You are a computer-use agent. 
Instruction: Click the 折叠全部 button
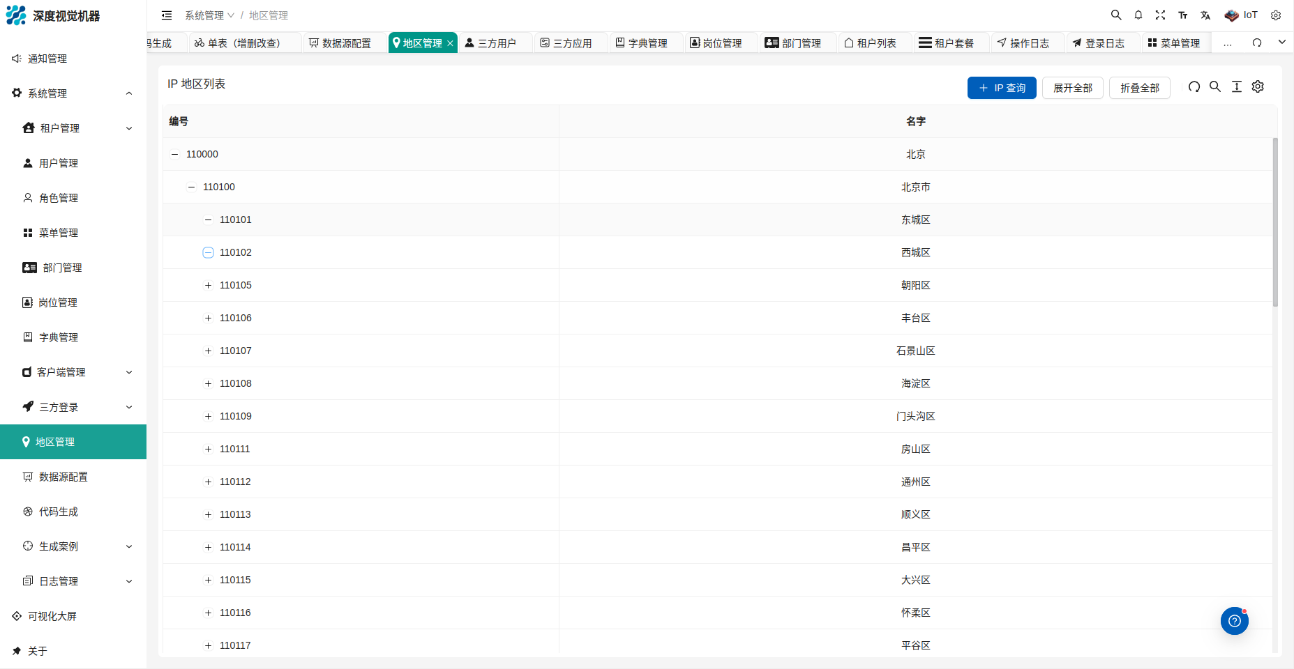tap(1139, 88)
